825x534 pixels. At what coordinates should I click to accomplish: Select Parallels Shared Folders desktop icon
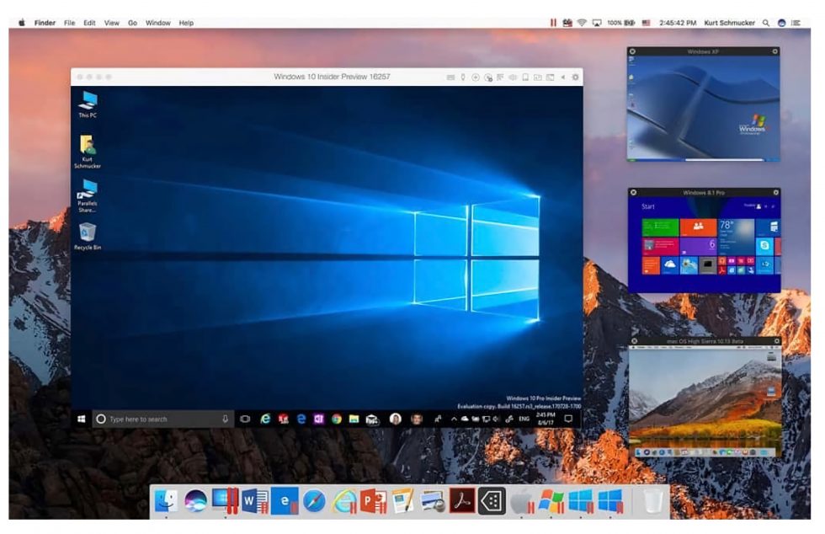(x=88, y=195)
